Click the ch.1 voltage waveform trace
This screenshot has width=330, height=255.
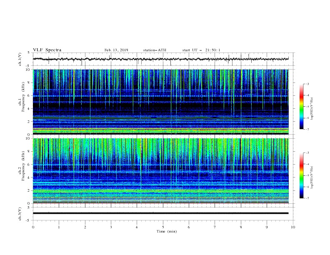click(160, 59)
